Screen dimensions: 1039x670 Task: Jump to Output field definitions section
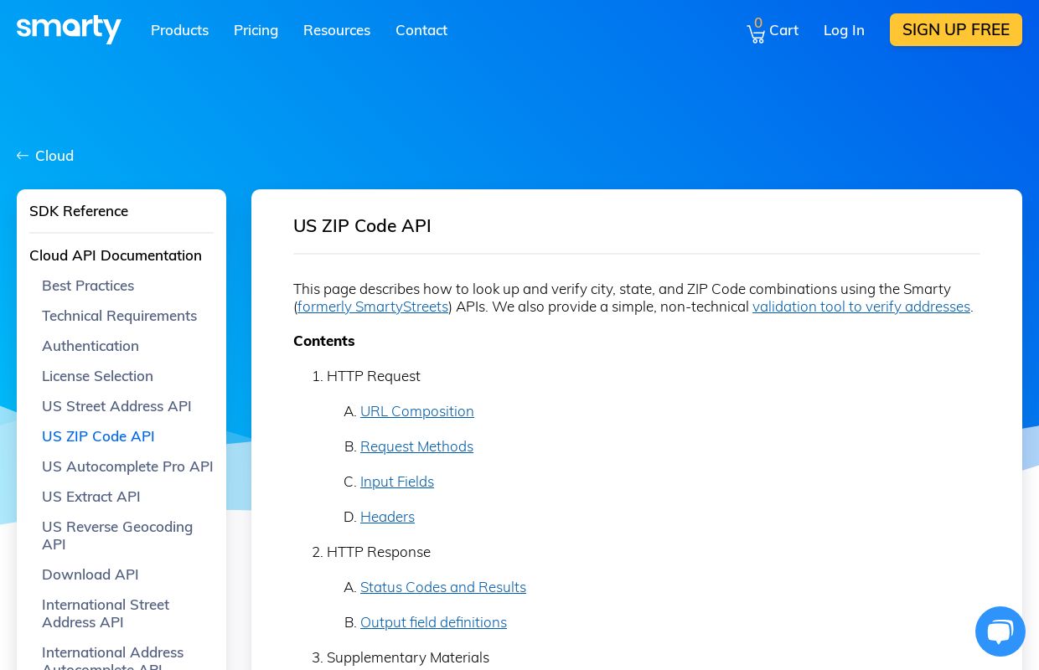tap(433, 622)
